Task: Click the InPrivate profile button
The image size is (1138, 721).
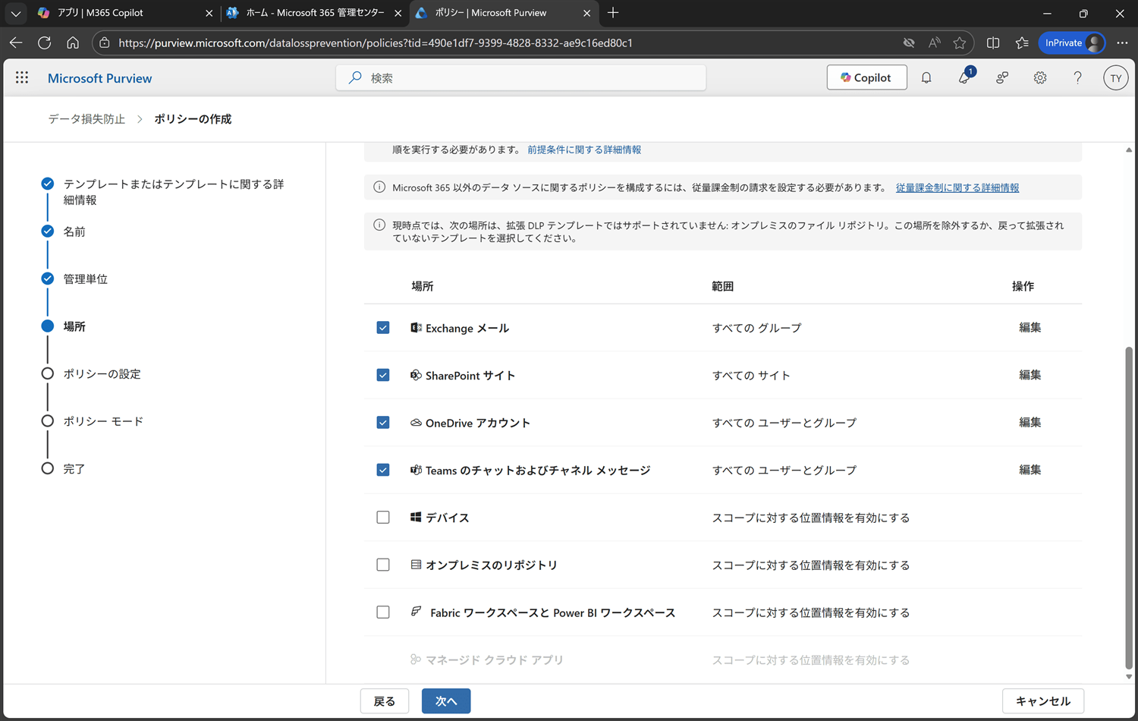Action: tap(1072, 43)
